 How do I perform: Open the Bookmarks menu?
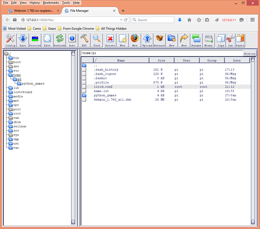click(51, 3)
